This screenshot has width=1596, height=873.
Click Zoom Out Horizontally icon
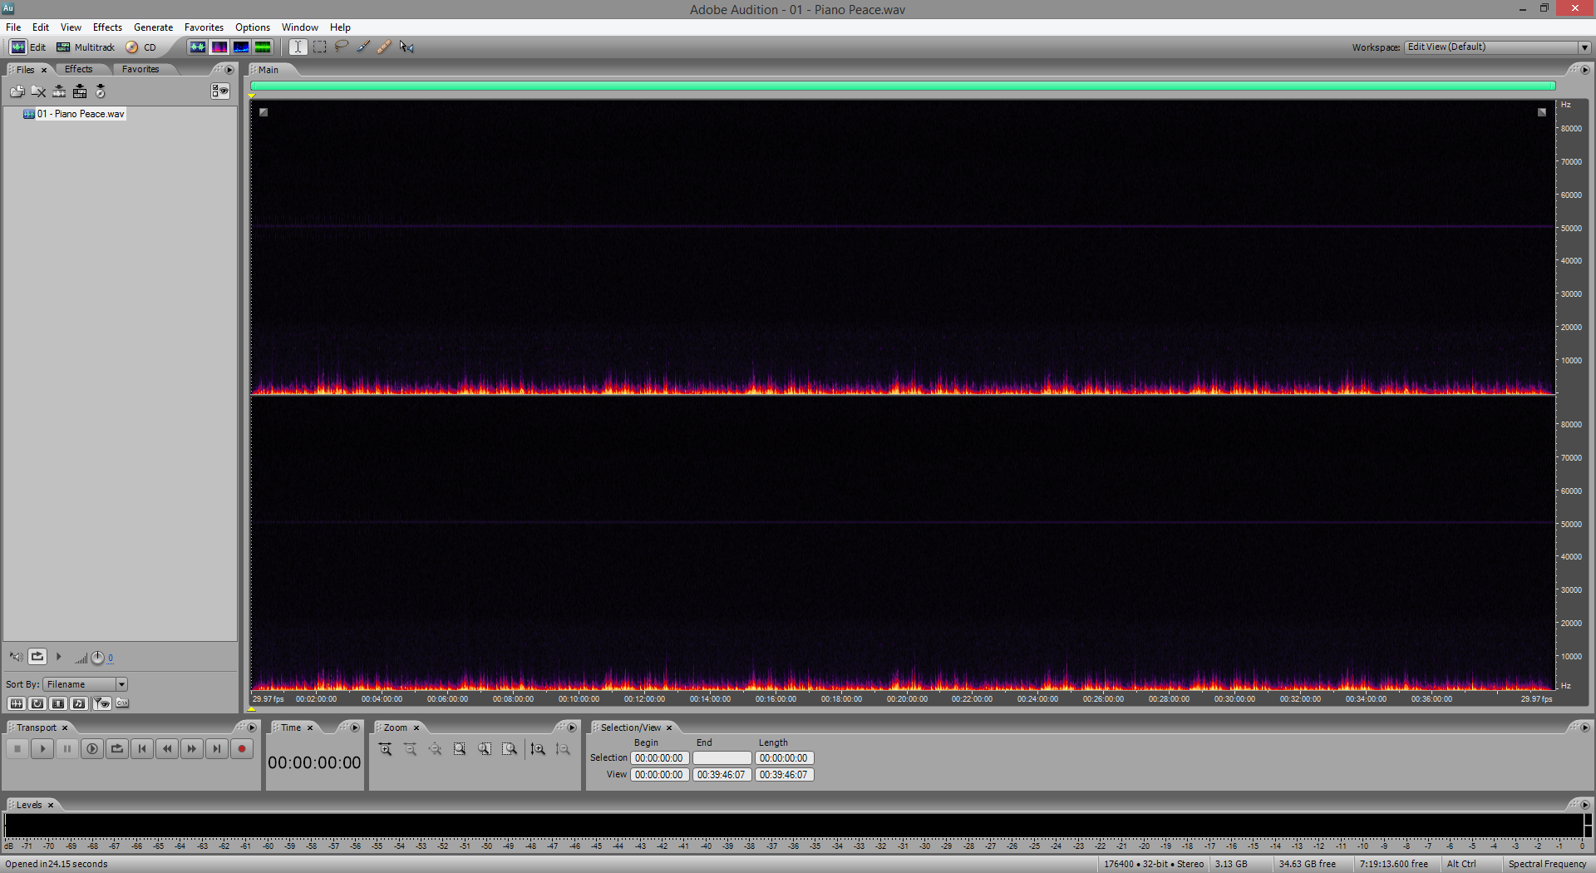click(x=411, y=749)
